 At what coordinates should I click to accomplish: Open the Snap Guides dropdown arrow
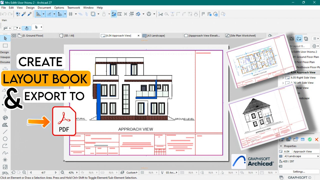(x=54, y=14)
